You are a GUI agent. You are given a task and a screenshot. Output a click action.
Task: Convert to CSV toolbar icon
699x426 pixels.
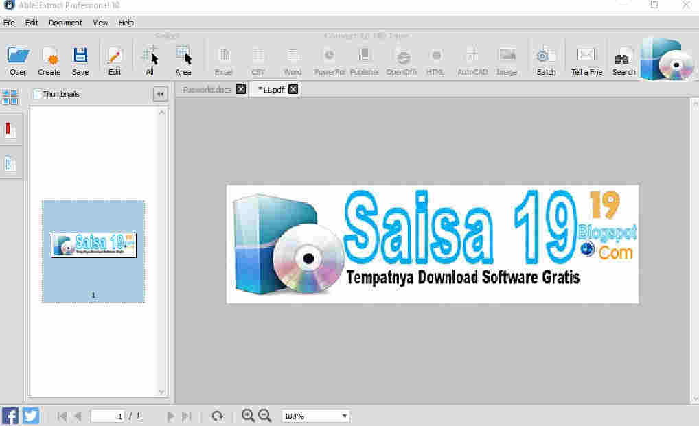[x=257, y=55]
